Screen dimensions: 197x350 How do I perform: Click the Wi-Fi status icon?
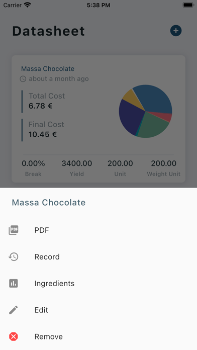[x=28, y=5]
